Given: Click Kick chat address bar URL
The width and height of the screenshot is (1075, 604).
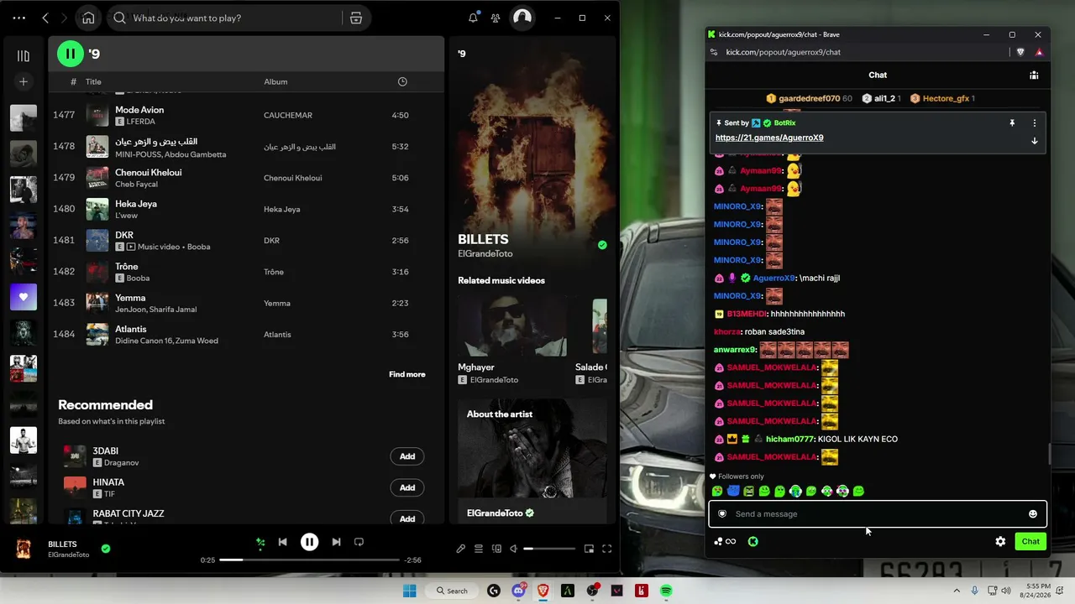Looking at the screenshot, I should tap(783, 52).
